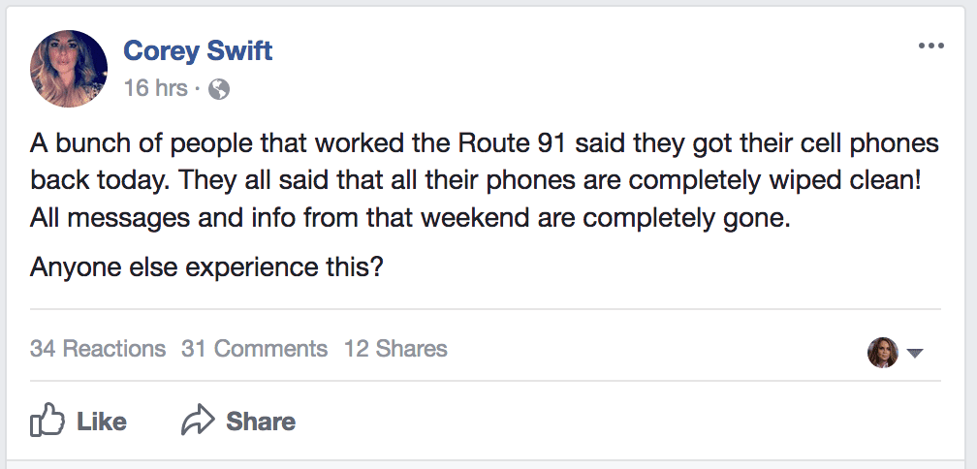
Task: Open Corey Swift's profile picture
Action: (x=69, y=68)
